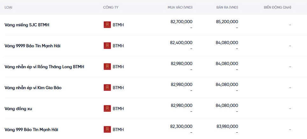
Task: Open Vàng miếng SJC BTMH product
Action: 27,25
